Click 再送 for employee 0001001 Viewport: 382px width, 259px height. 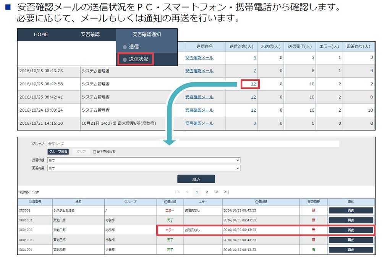[x=351, y=220]
